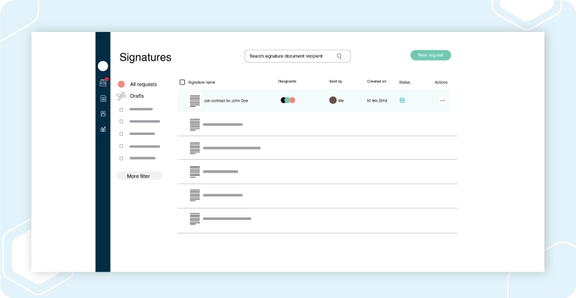This screenshot has width=576, height=298.
Task: Click the 10 feb 2019 date cell
Action: point(377,100)
